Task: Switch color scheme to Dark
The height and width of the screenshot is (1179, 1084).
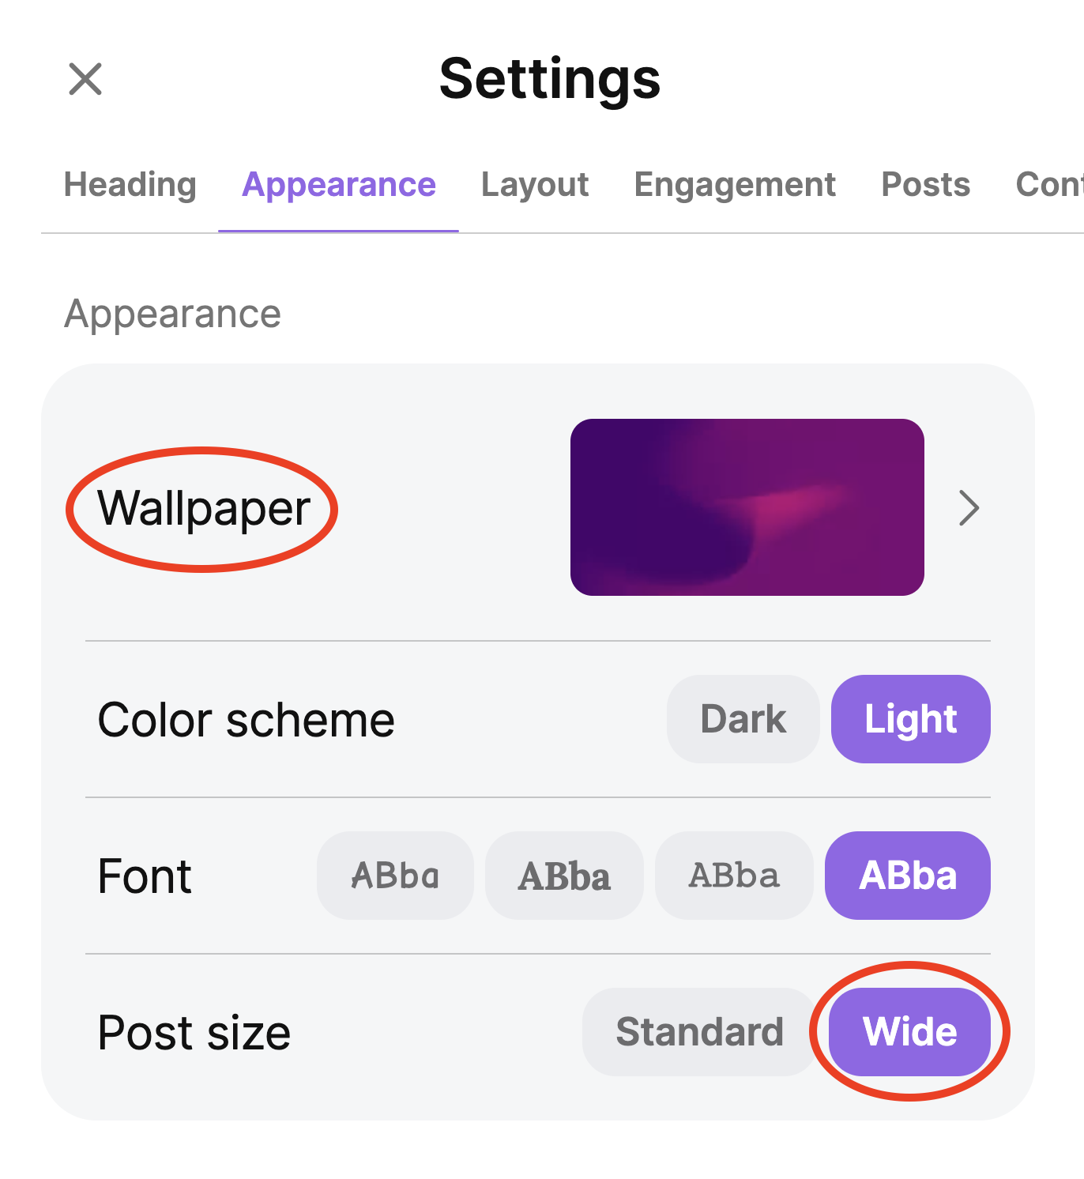Action: [743, 719]
